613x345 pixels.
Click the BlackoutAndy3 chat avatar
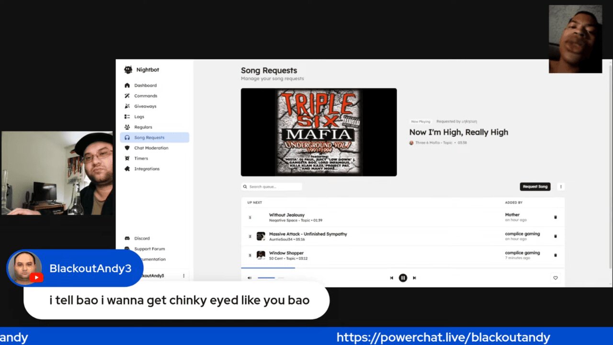(24, 268)
